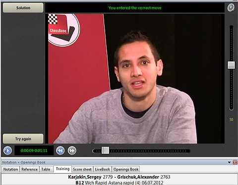Click the video timeline position handle
Screen dimensions: 238x185
pyautogui.click(x=105, y=150)
